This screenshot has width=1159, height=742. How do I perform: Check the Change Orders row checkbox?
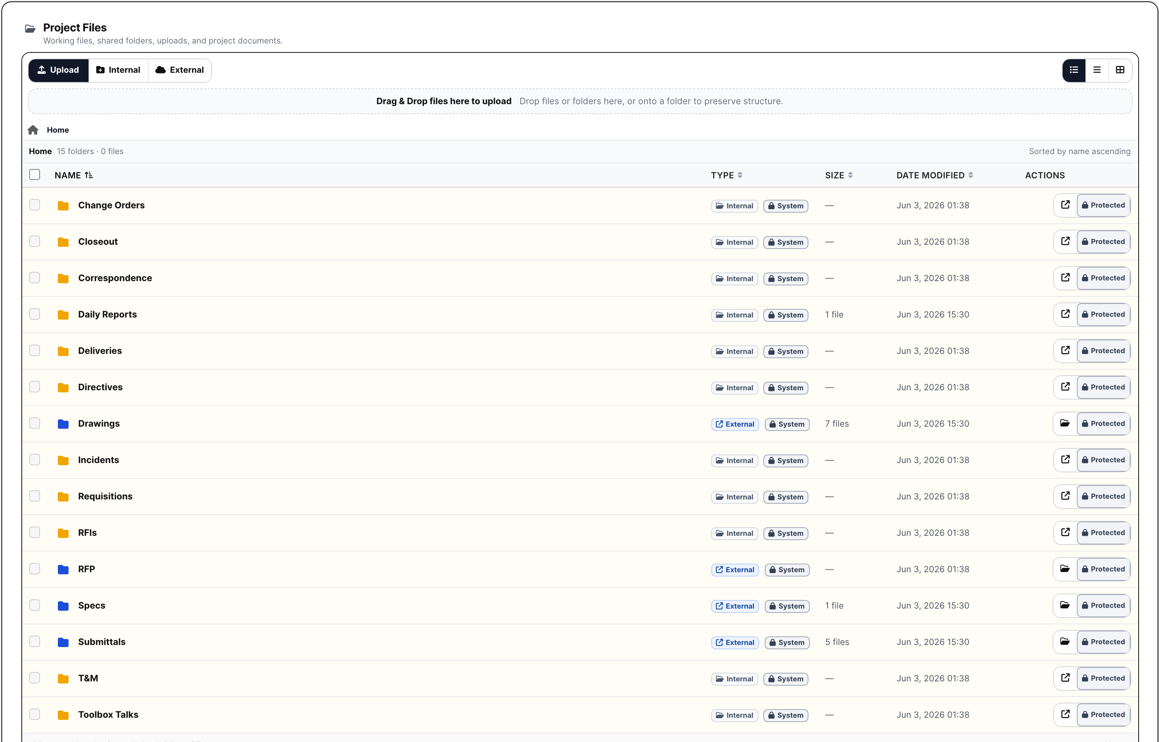click(35, 205)
